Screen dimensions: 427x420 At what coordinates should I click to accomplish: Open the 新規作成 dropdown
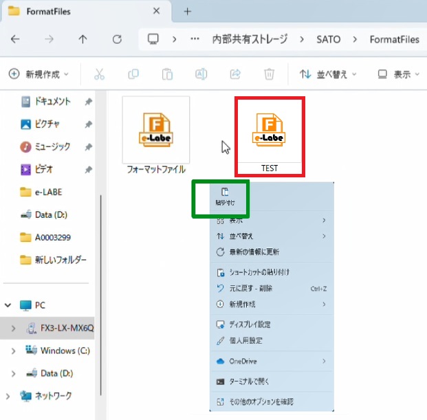coord(39,74)
